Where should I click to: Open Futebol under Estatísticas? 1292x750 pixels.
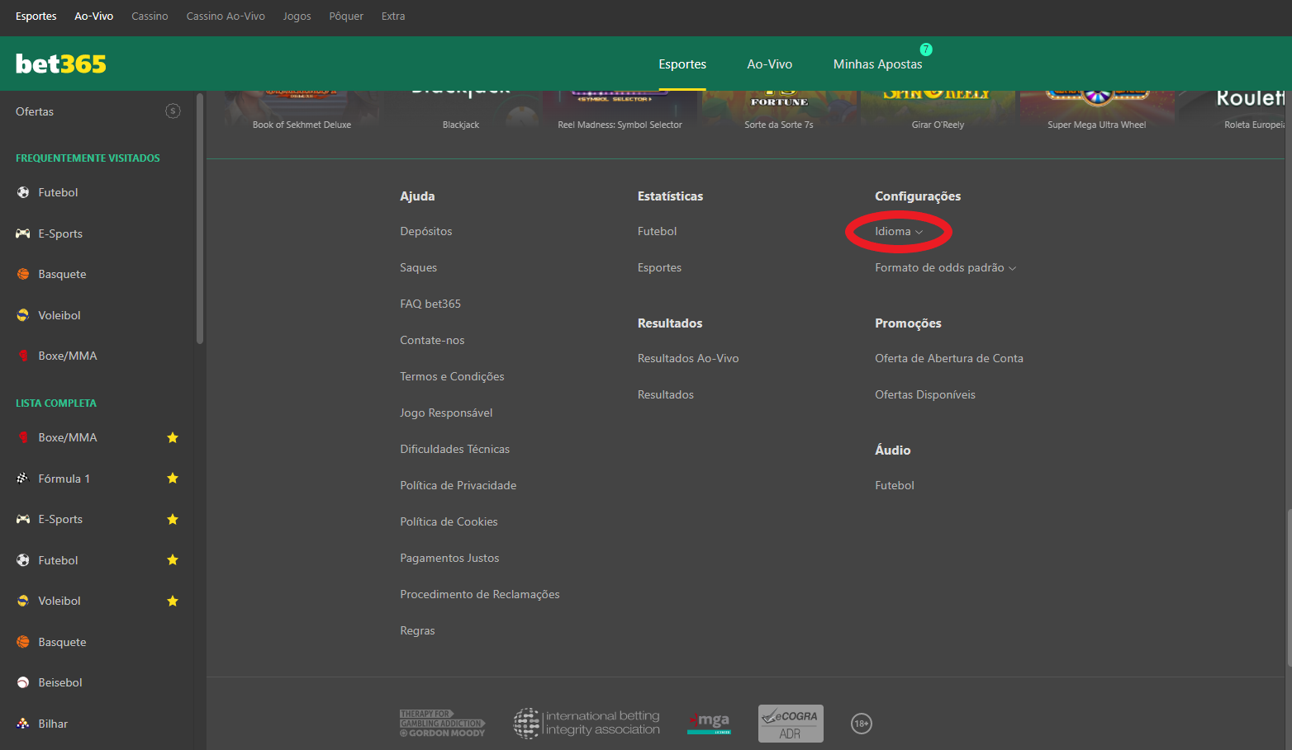[x=657, y=231]
